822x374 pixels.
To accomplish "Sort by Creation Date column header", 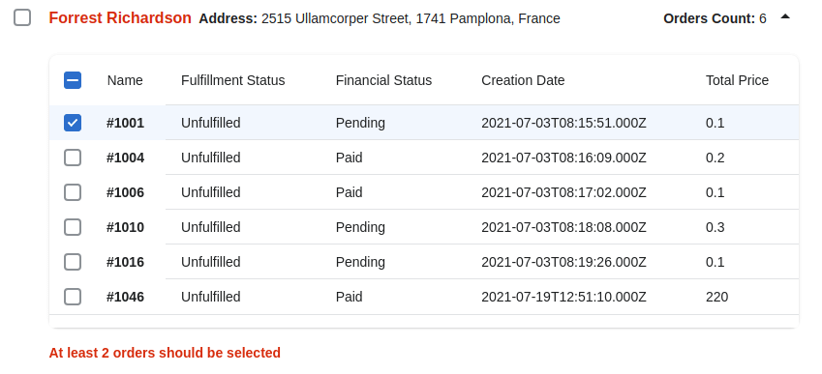I will 523,80.
